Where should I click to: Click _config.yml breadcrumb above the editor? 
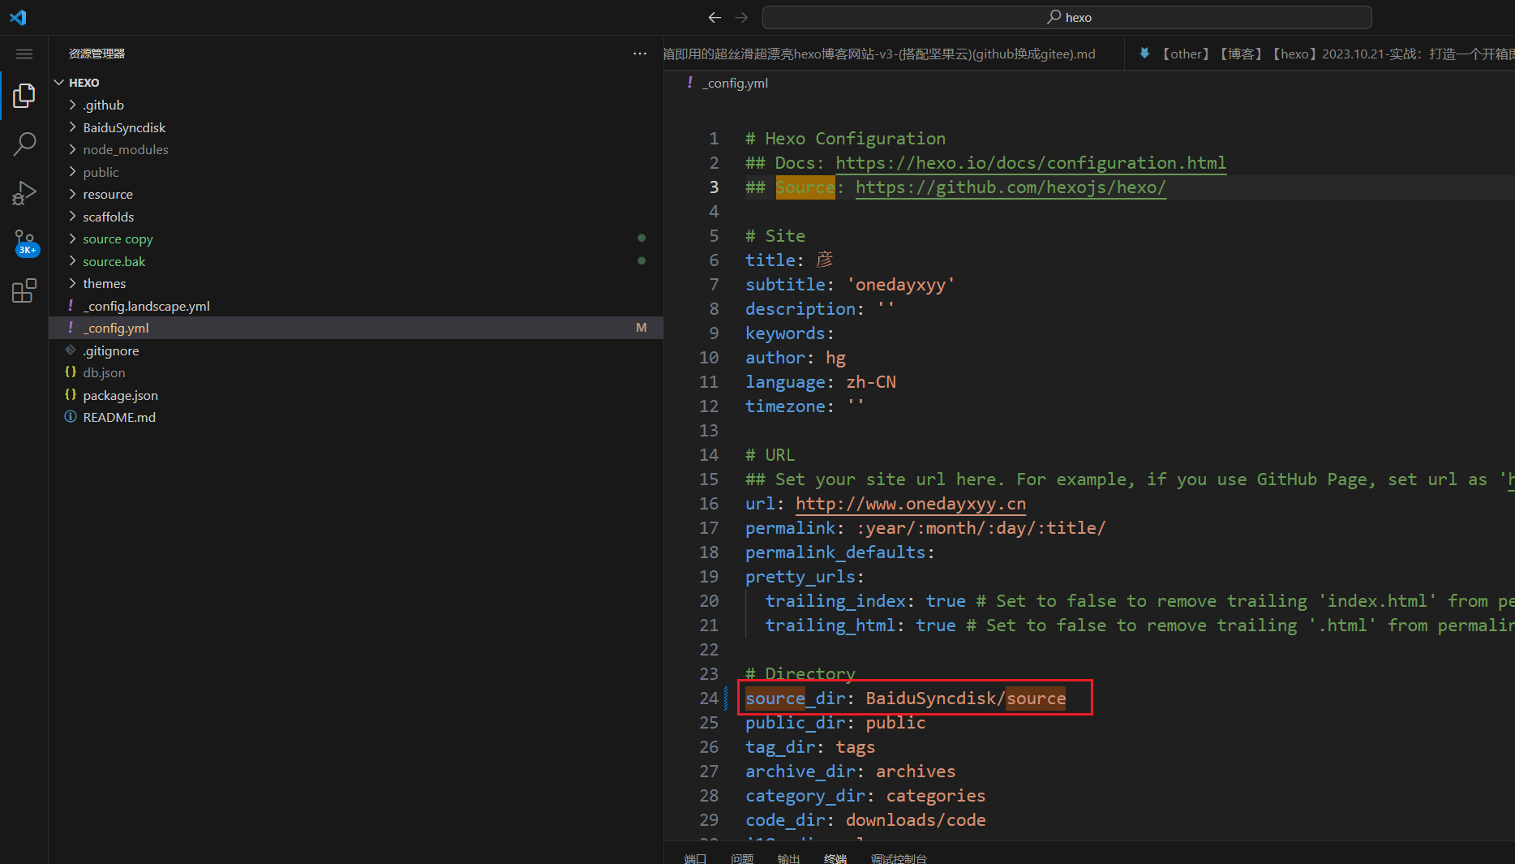coord(735,83)
